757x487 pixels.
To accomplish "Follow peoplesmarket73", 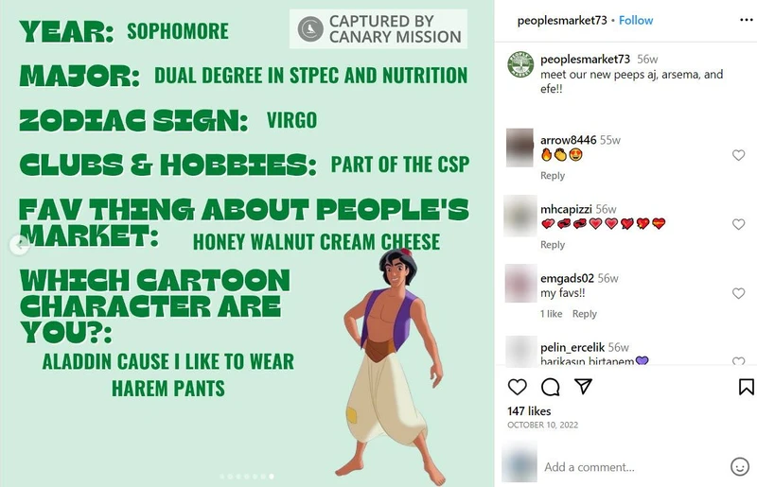I will click(x=636, y=20).
